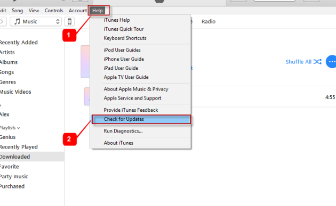Select Albums in sidebar
The height and width of the screenshot is (206, 336).
pyautogui.click(x=9, y=62)
